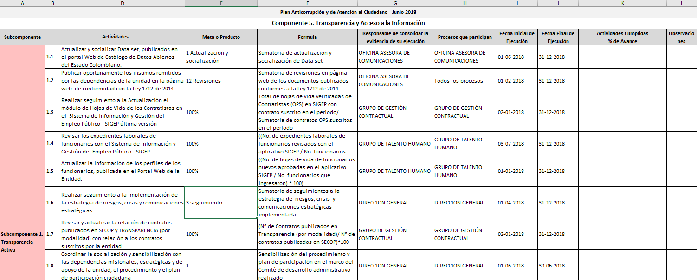
Task: Select column A header
Action: click(22, 3)
